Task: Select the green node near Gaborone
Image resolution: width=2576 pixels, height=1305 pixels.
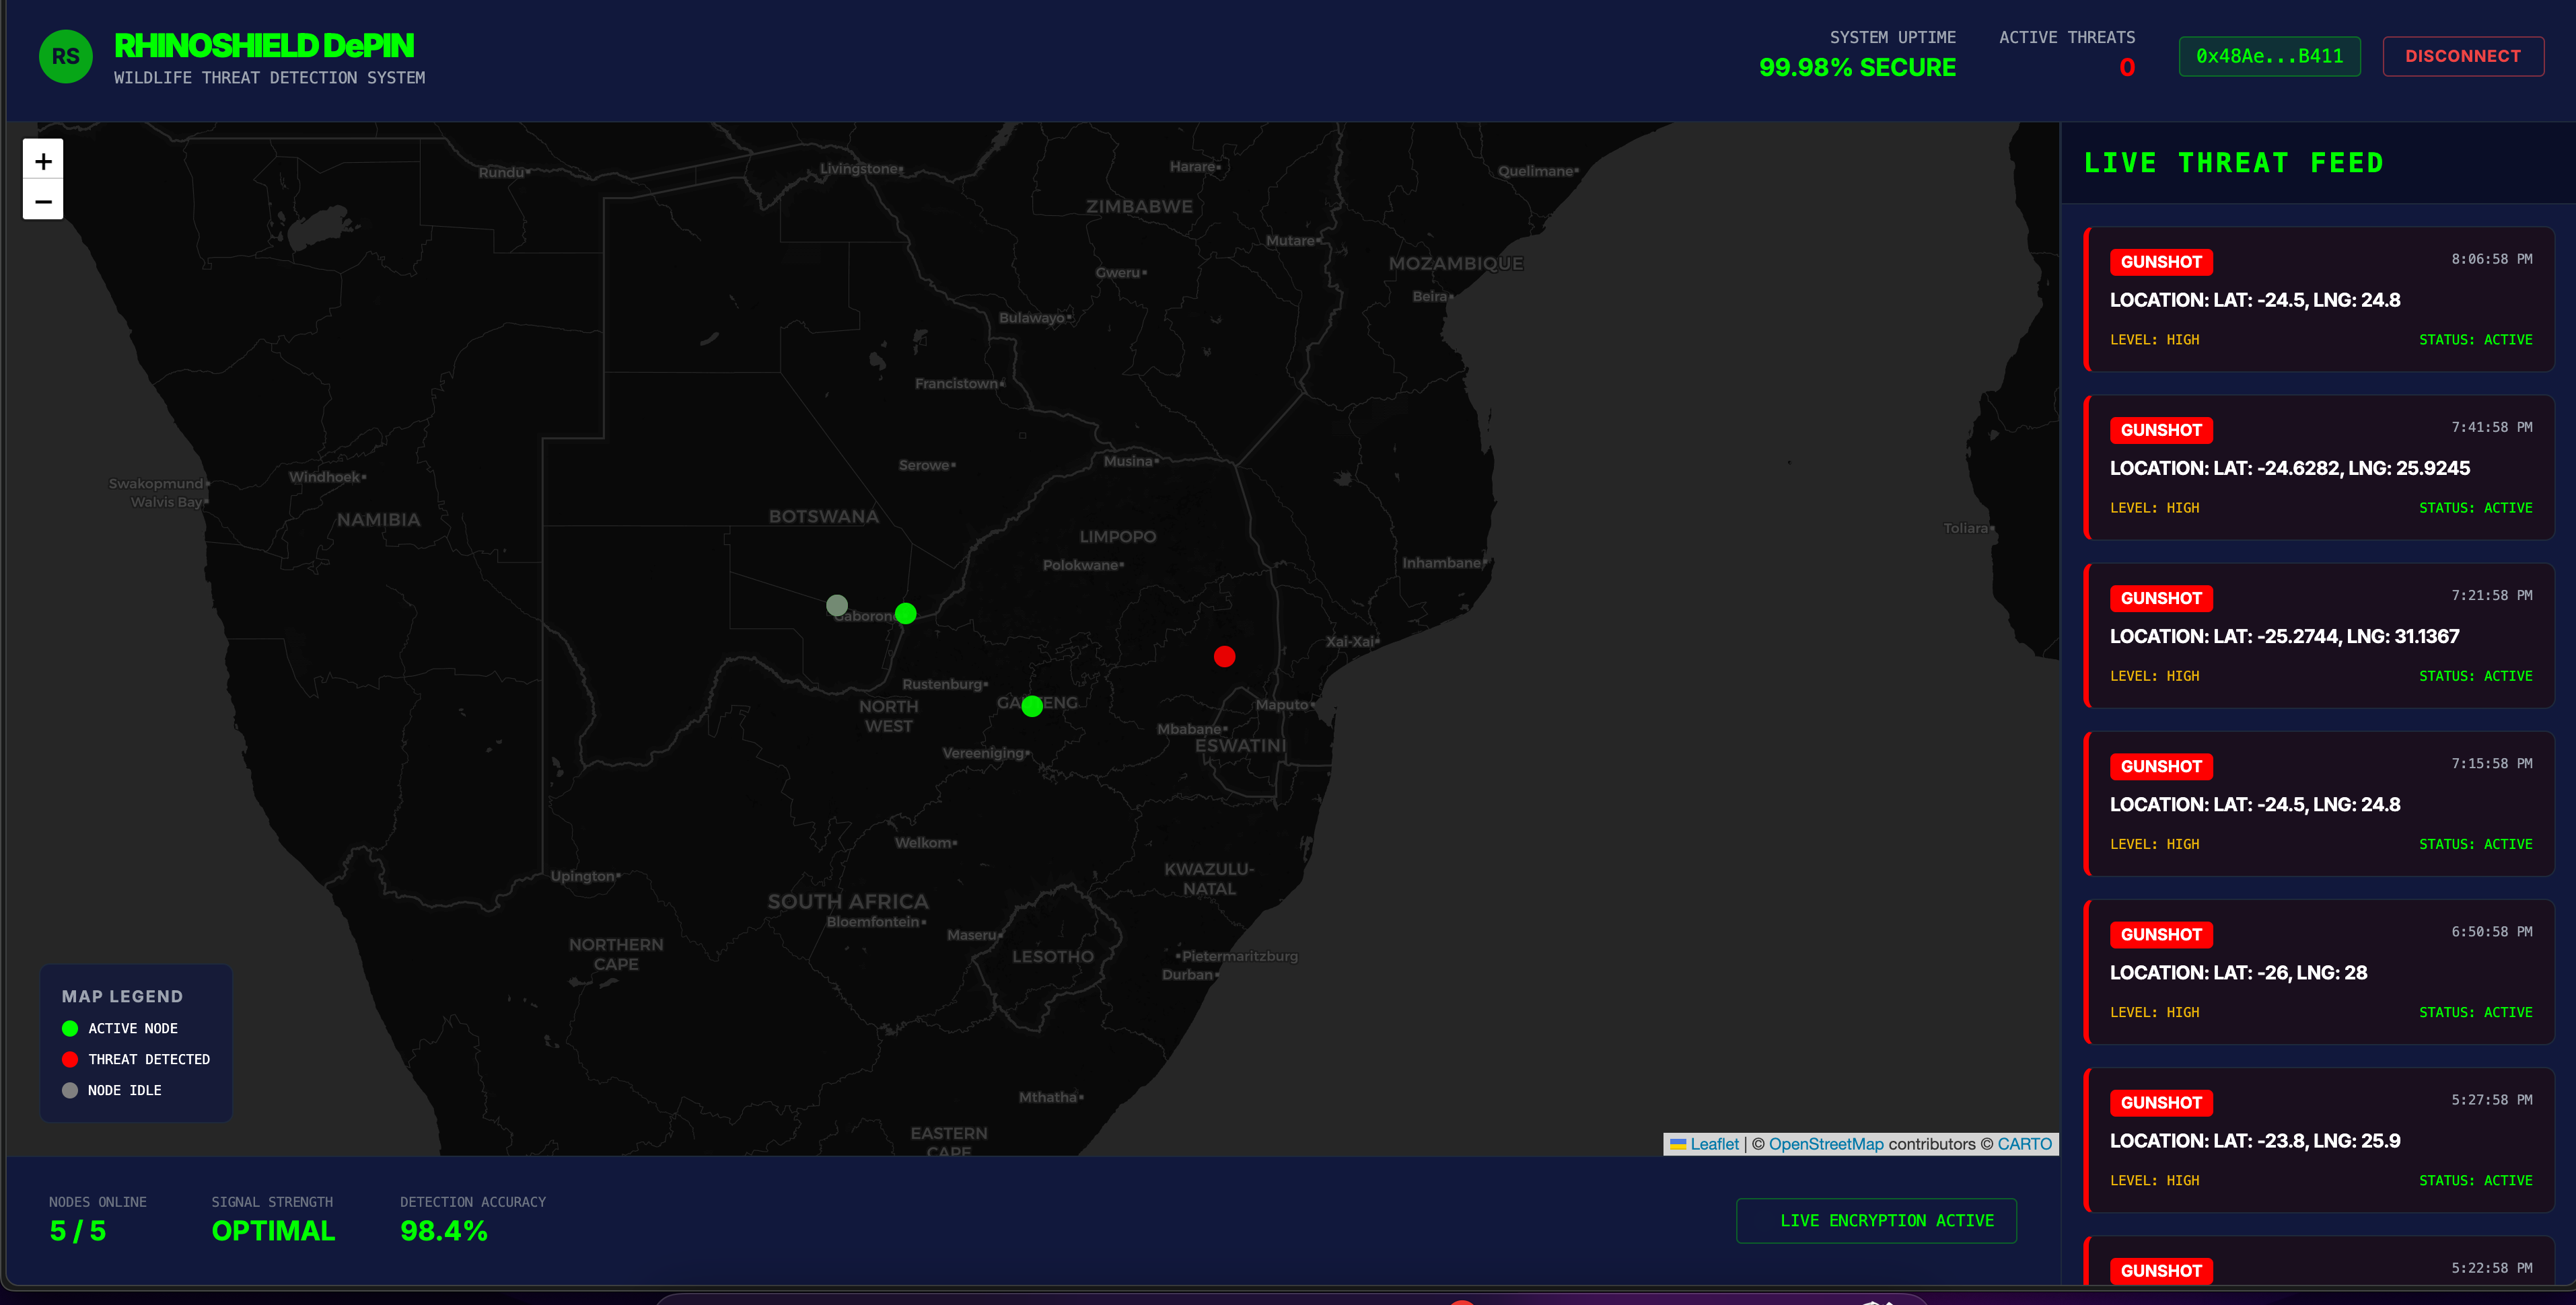Action: pos(905,614)
